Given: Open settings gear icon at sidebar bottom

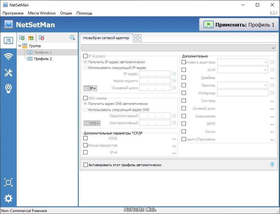Looking at the screenshot, I should [x=8, y=198].
